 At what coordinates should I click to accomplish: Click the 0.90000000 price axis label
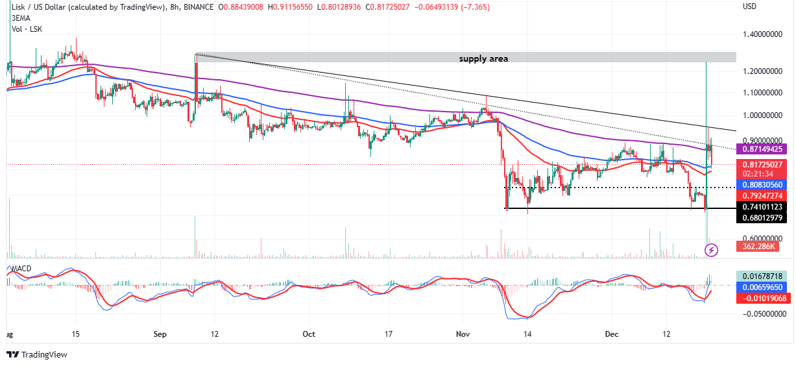(763, 140)
